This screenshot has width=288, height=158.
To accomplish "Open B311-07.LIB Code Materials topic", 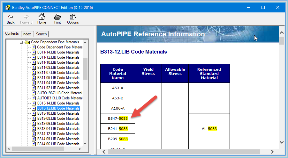I will [x=58, y=73].
